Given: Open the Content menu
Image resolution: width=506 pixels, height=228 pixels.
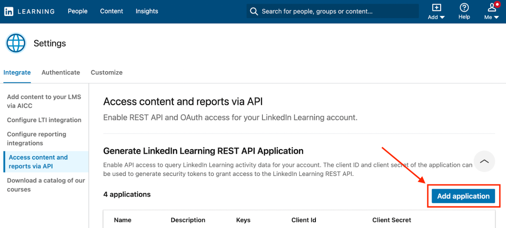Looking at the screenshot, I should (111, 11).
